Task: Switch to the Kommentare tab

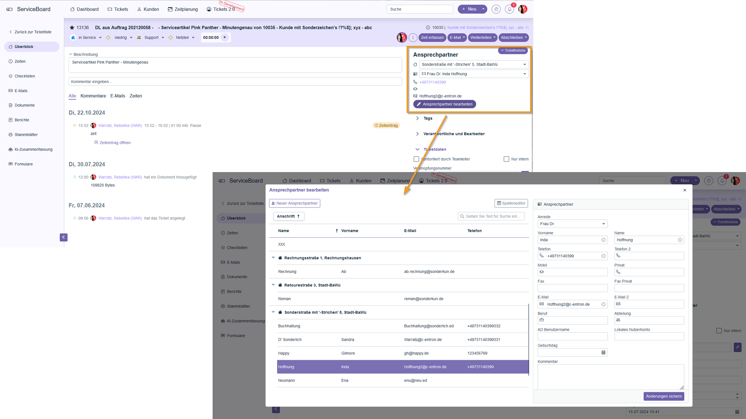Action: [x=93, y=96]
